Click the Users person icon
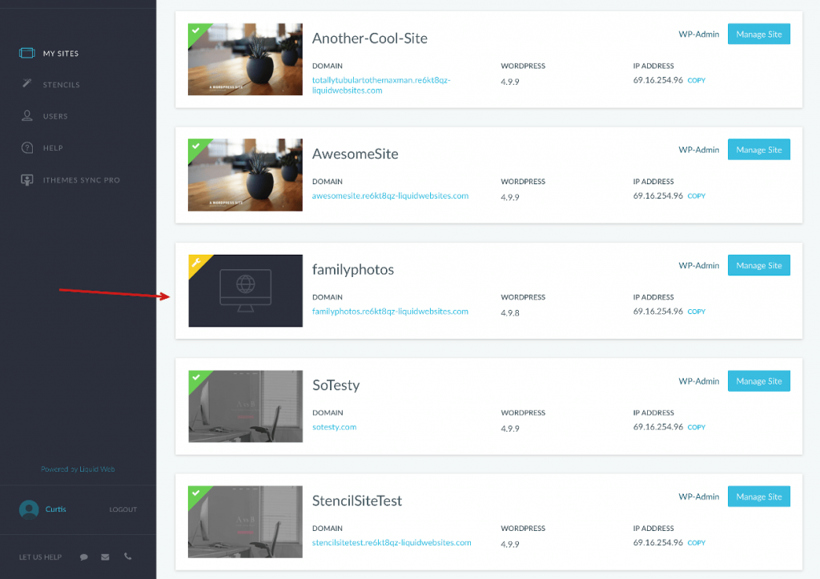 coord(27,116)
